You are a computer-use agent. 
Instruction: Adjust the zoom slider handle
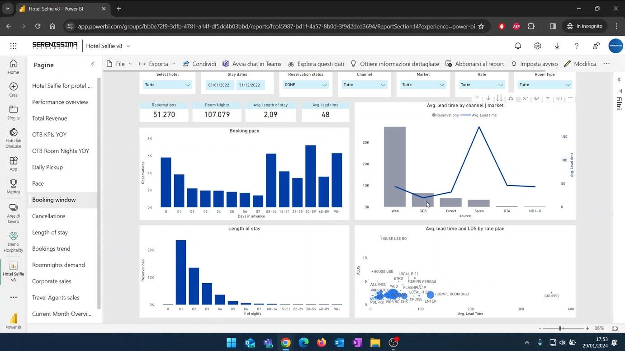click(560, 328)
